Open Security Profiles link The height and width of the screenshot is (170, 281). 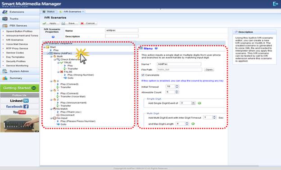[16, 61]
